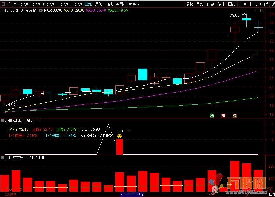Image resolution: width=275 pixels, height=197 pixels.
Task: Open 多周期 multi-period view
Action: [121, 4]
